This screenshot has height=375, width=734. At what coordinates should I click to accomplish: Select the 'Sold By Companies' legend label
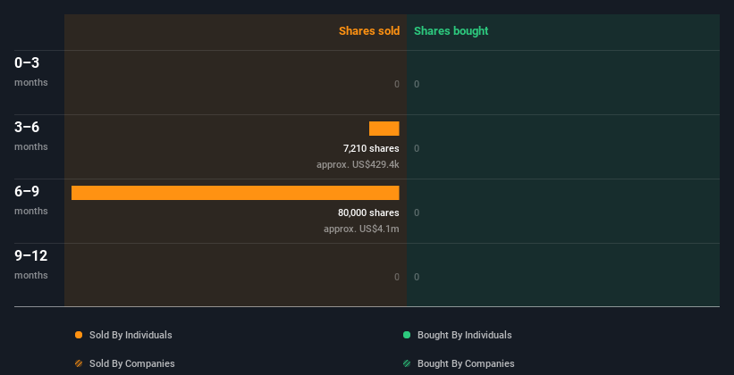tap(132, 363)
